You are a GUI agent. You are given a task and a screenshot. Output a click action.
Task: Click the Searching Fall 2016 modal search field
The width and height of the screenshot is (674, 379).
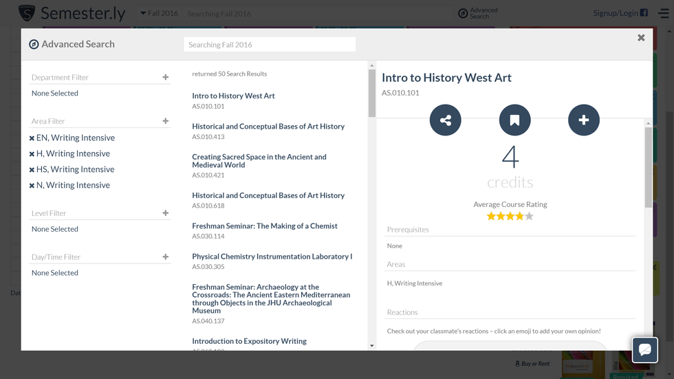270,45
